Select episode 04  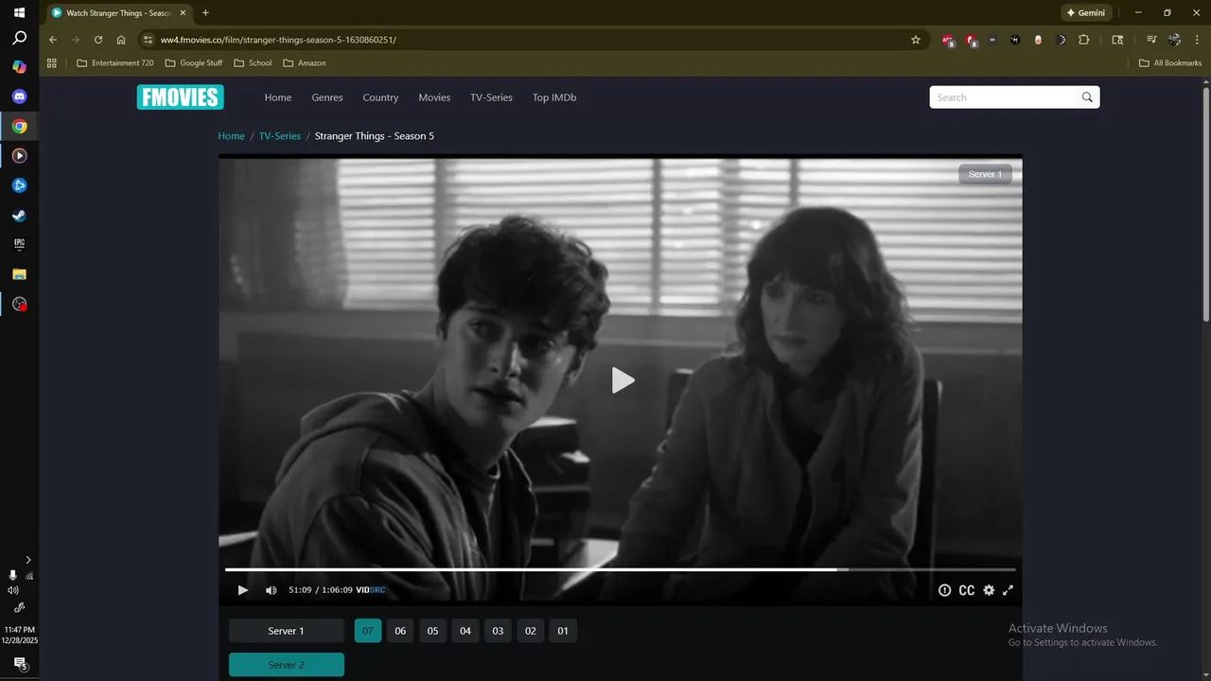pos(465,631)
